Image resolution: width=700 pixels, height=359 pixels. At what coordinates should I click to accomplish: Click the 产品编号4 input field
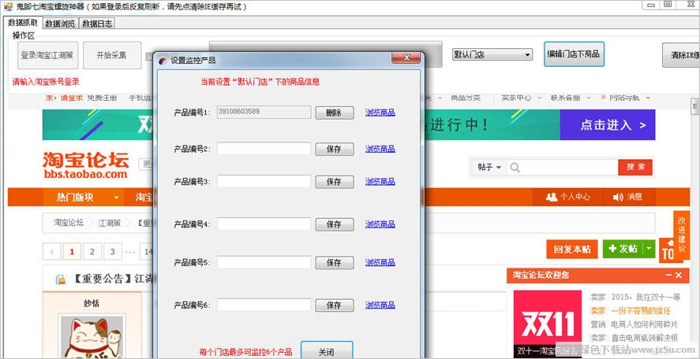click(x=264, y=224)
